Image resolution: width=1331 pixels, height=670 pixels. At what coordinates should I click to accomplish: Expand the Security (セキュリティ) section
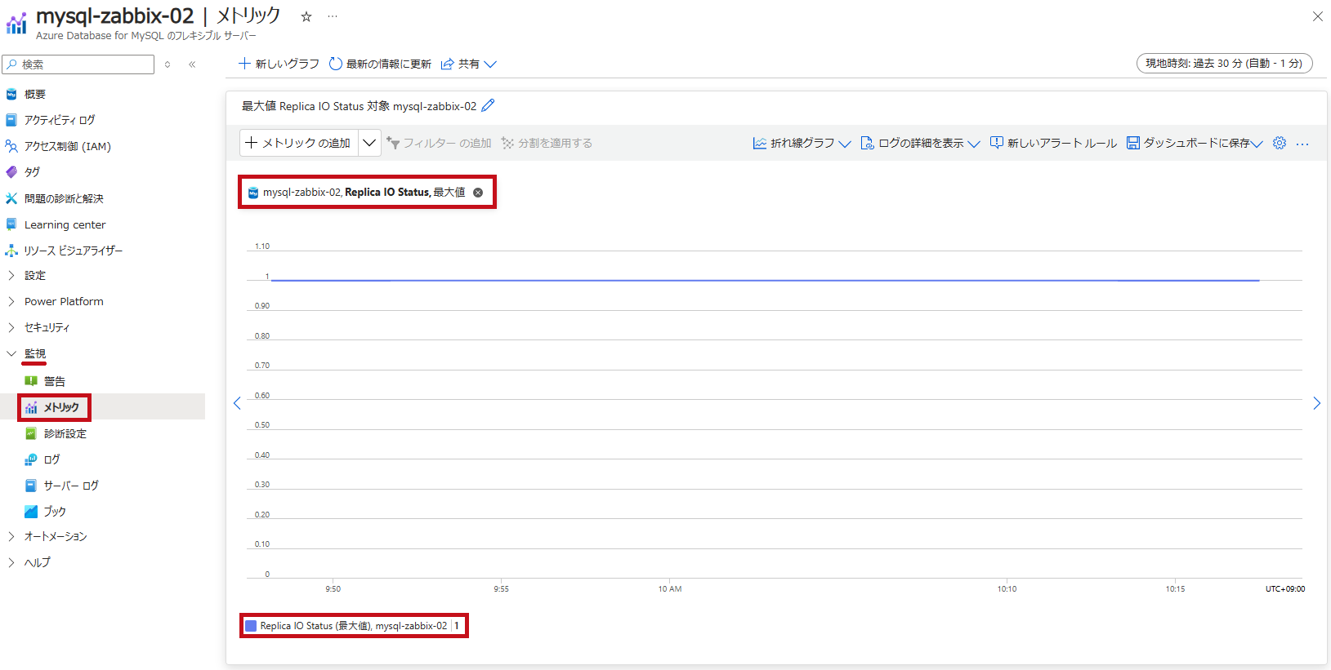pyautogui.click(x=47, y=327)
